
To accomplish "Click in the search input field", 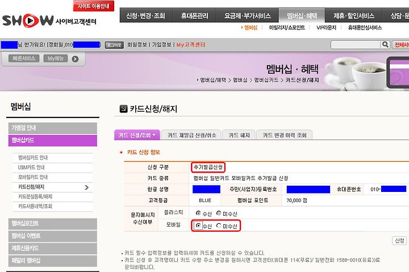I will (x=356, y=45).
